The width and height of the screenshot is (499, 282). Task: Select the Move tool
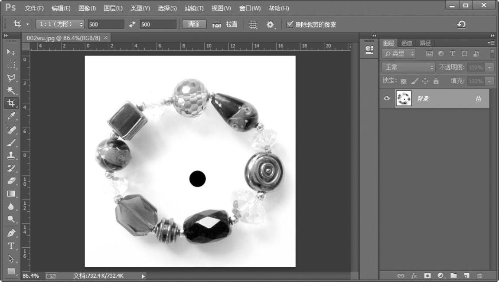[x=11, y=52]
